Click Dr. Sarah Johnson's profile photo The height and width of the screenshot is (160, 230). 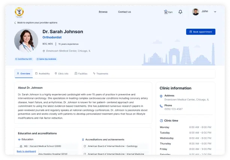tap(26, 40)
